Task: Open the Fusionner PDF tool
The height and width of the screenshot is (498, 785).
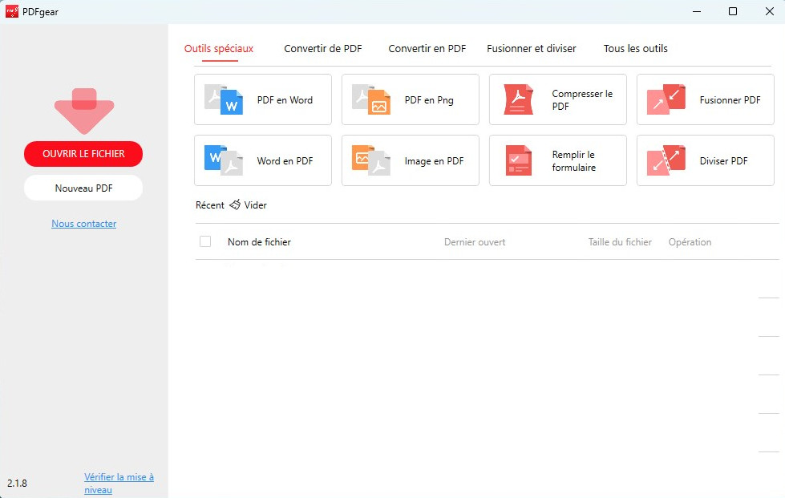Action: point(704,99)
